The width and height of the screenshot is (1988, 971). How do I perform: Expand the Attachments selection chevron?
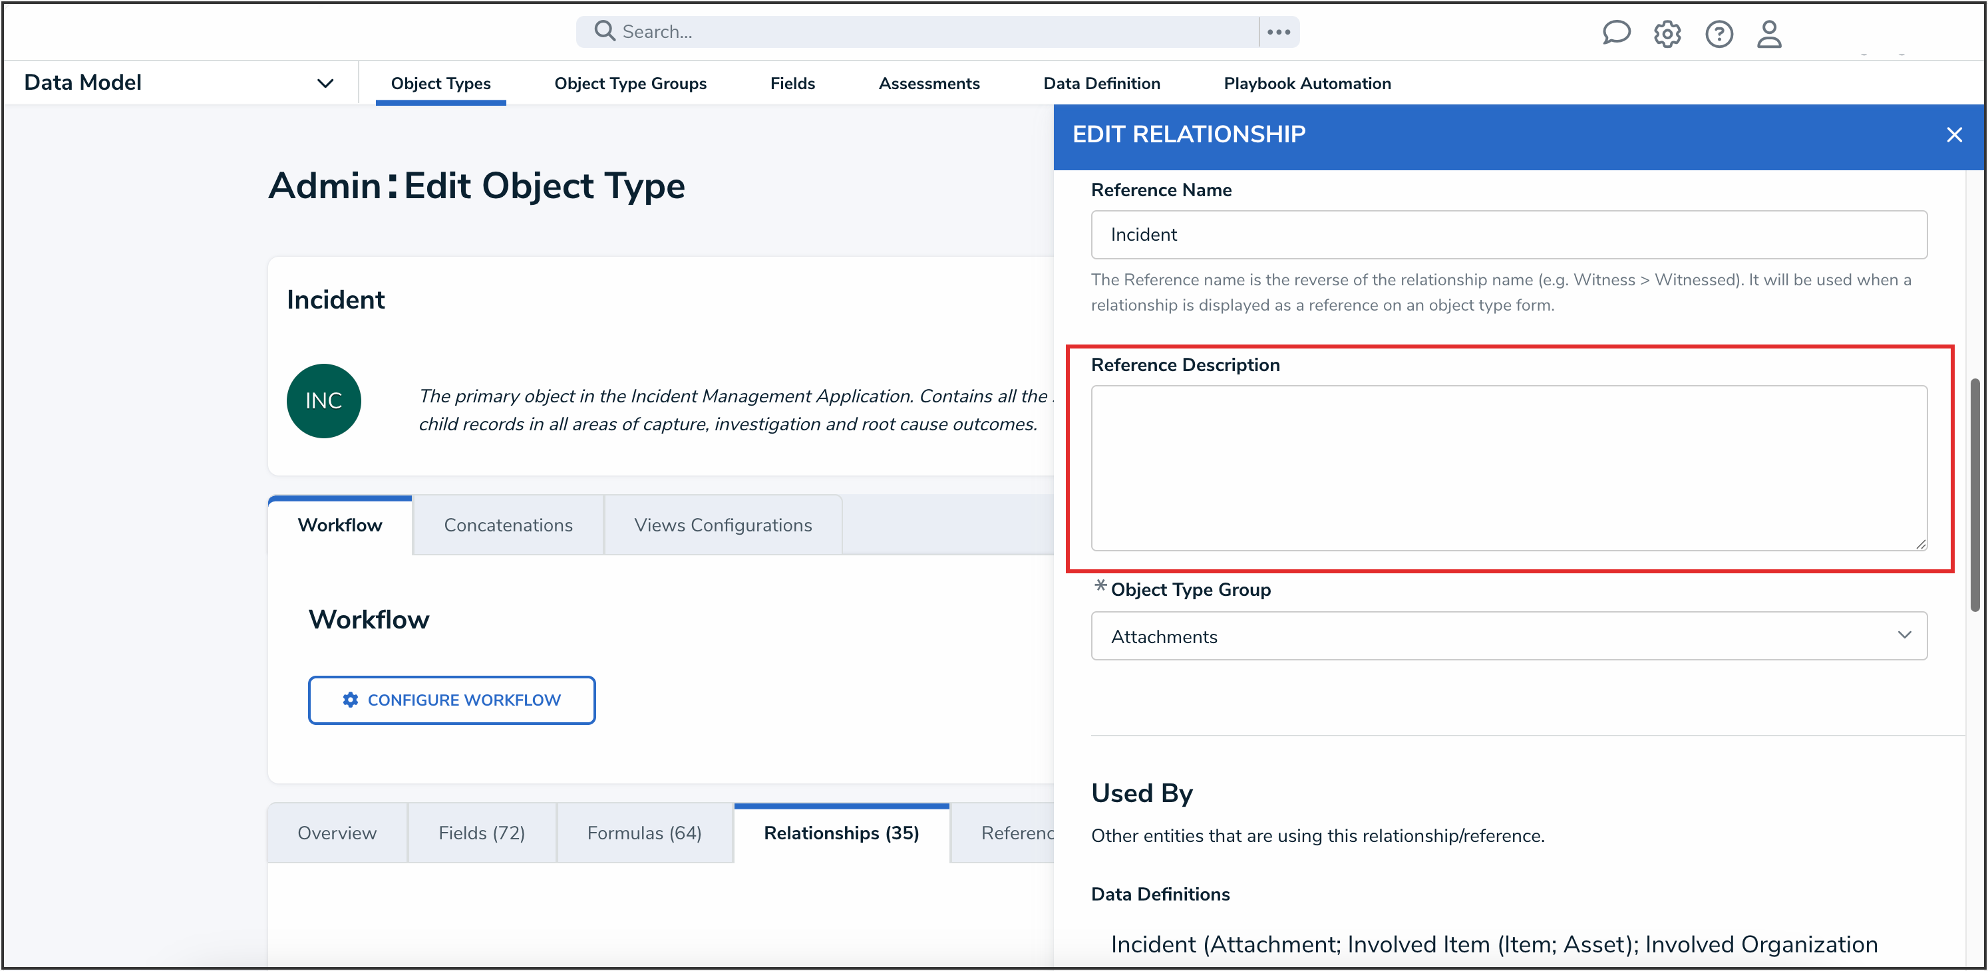tap(1905, 636)
